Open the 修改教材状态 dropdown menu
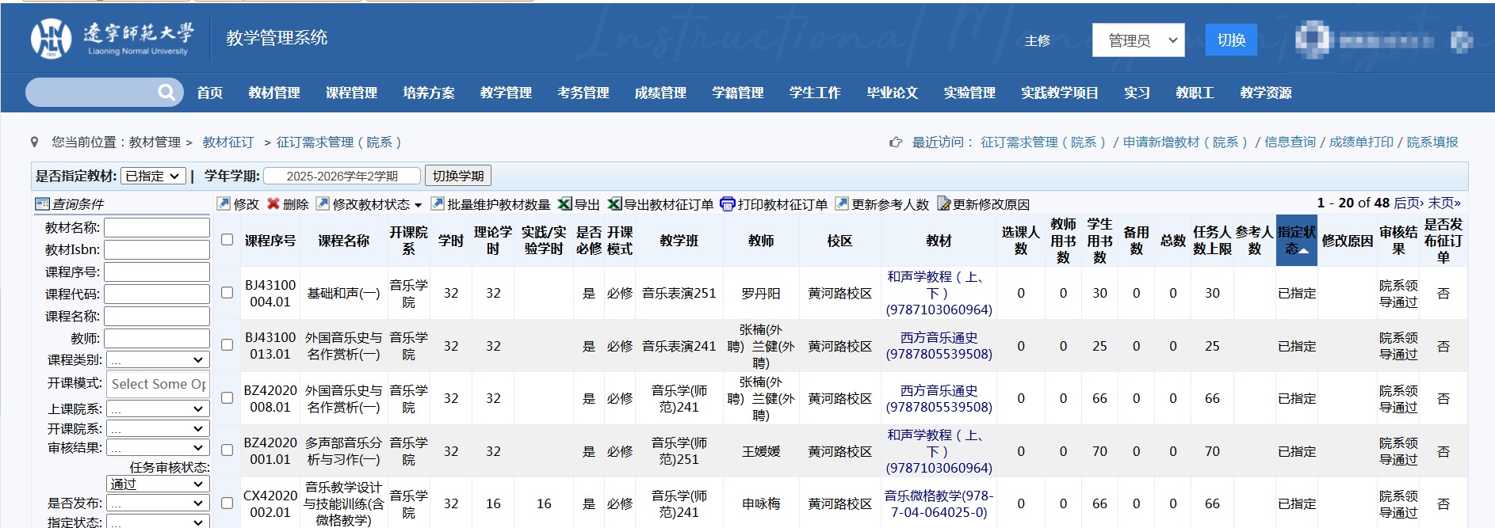The height and width of the screenshot is (528, 1495). [x=370, y=204]
